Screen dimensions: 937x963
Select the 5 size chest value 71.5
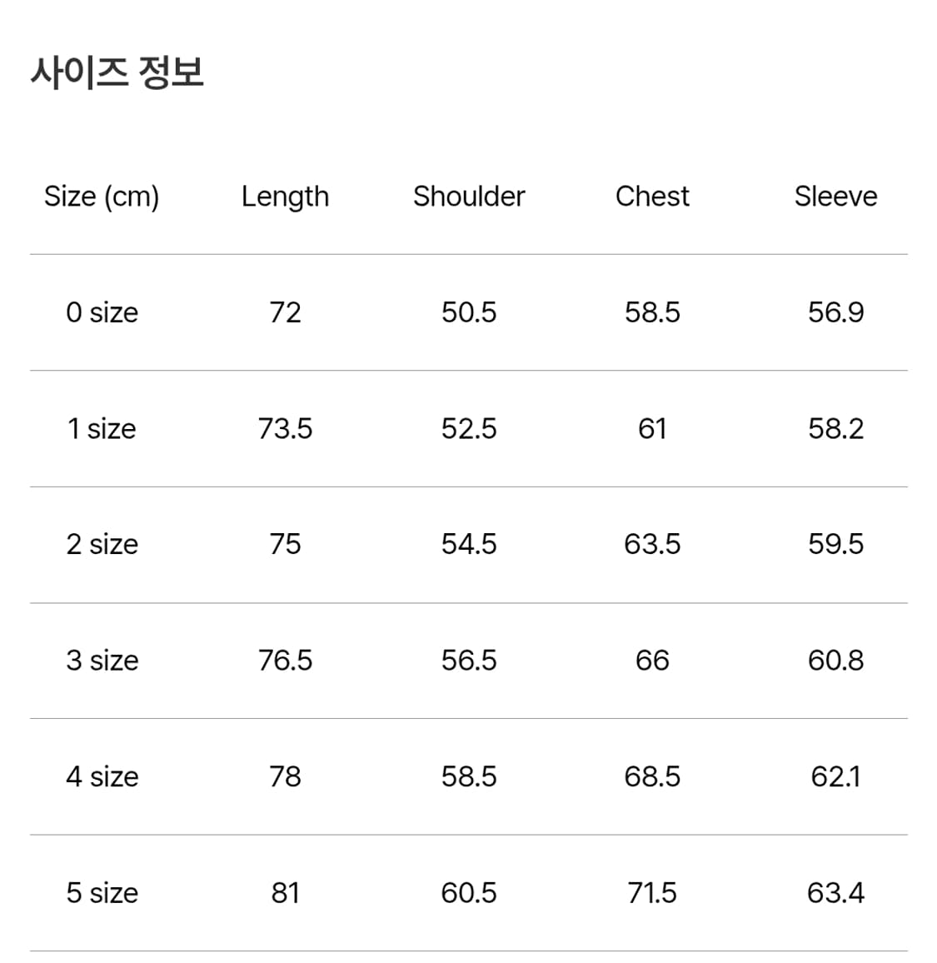[x=652, y=893]
